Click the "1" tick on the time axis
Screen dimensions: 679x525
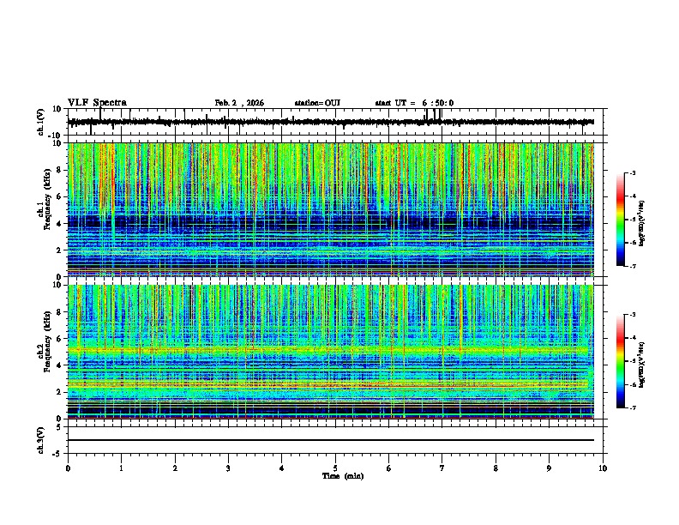pos(121,468)
